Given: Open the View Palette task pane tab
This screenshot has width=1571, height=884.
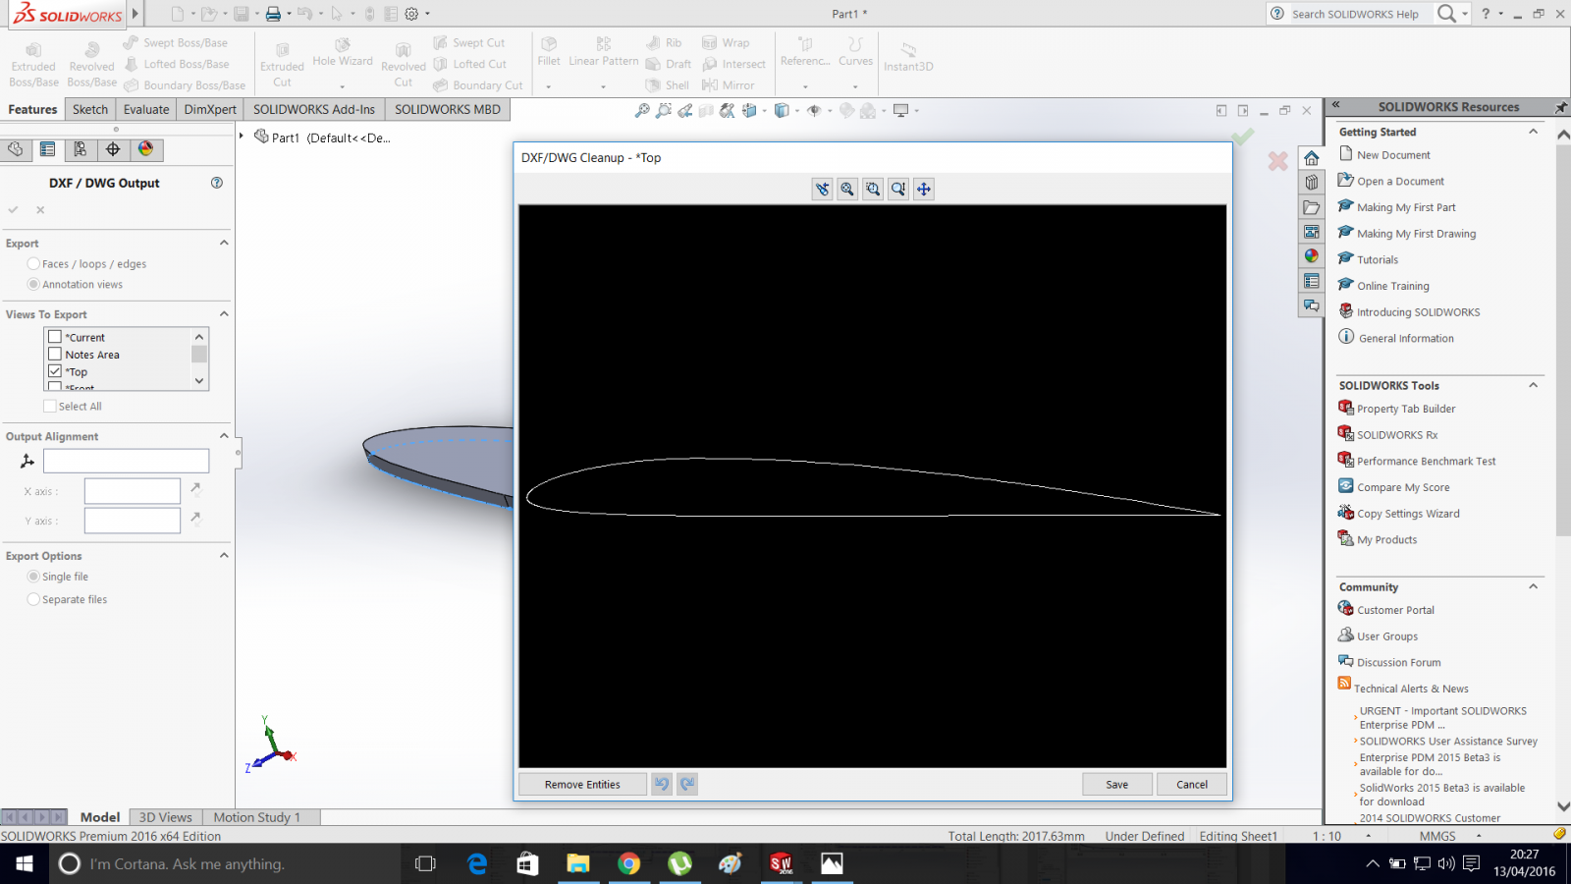Looking at the screenshot, I should tap(1312, 232).
